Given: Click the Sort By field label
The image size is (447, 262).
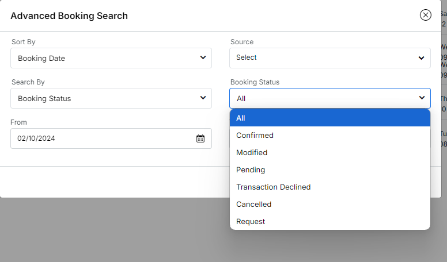Looking at the screenshot, I should 24,42.
